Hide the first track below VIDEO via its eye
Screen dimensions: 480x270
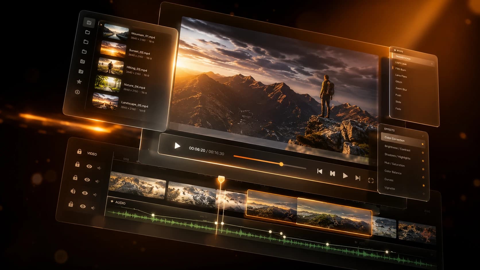(89, 166)
